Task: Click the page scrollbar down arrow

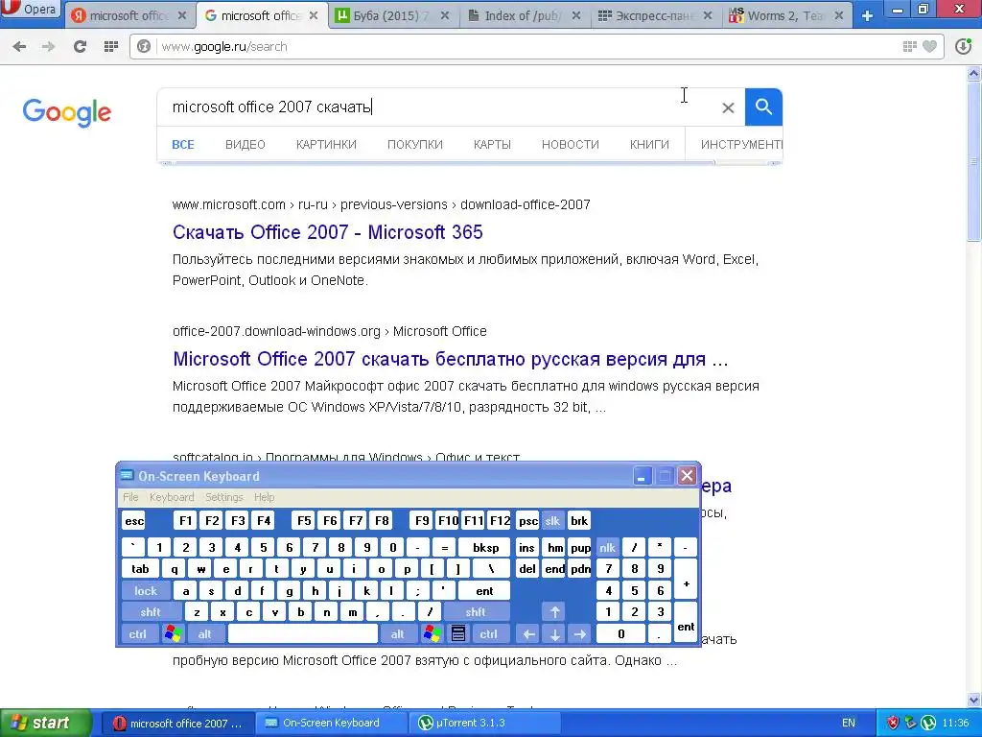Action: tap(974, 700)
